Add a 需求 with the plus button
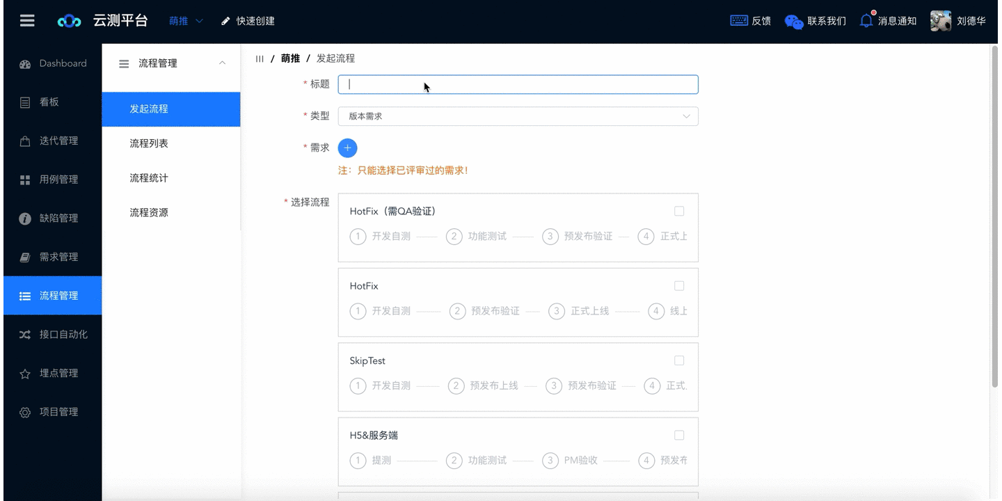 347,148
